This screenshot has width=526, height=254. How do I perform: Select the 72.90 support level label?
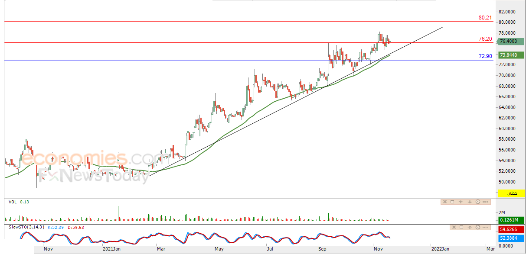coord(485,56)
